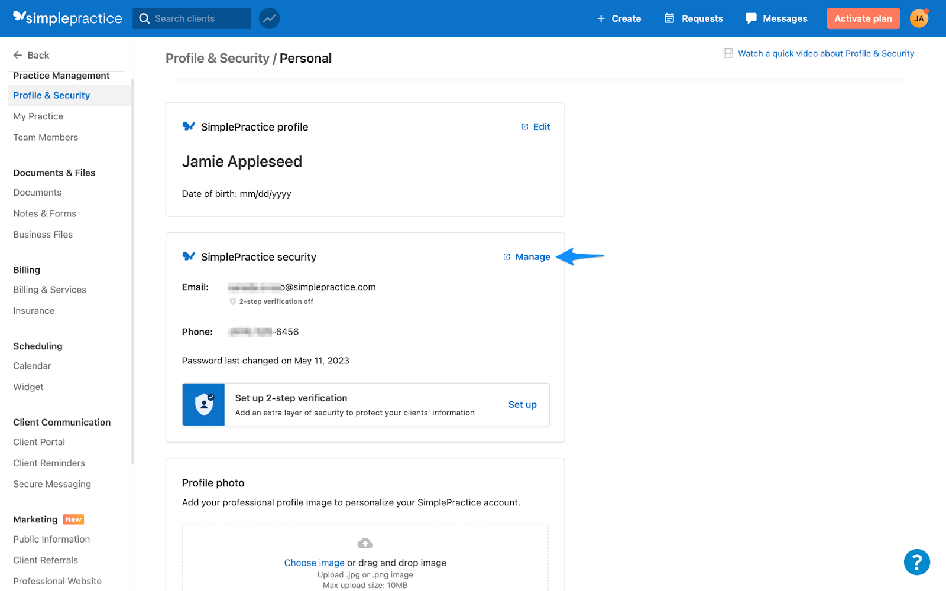Image resolution: width=946 pixels, height=591 pixels.
Task: Open Secure Messaging from the sidebar
Action: [52, 483]
